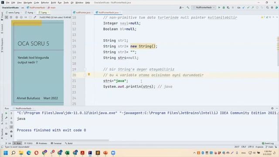Open Windows taskbar Search icon
Viewport: 279px width, 157px height.
click(14, 153)
